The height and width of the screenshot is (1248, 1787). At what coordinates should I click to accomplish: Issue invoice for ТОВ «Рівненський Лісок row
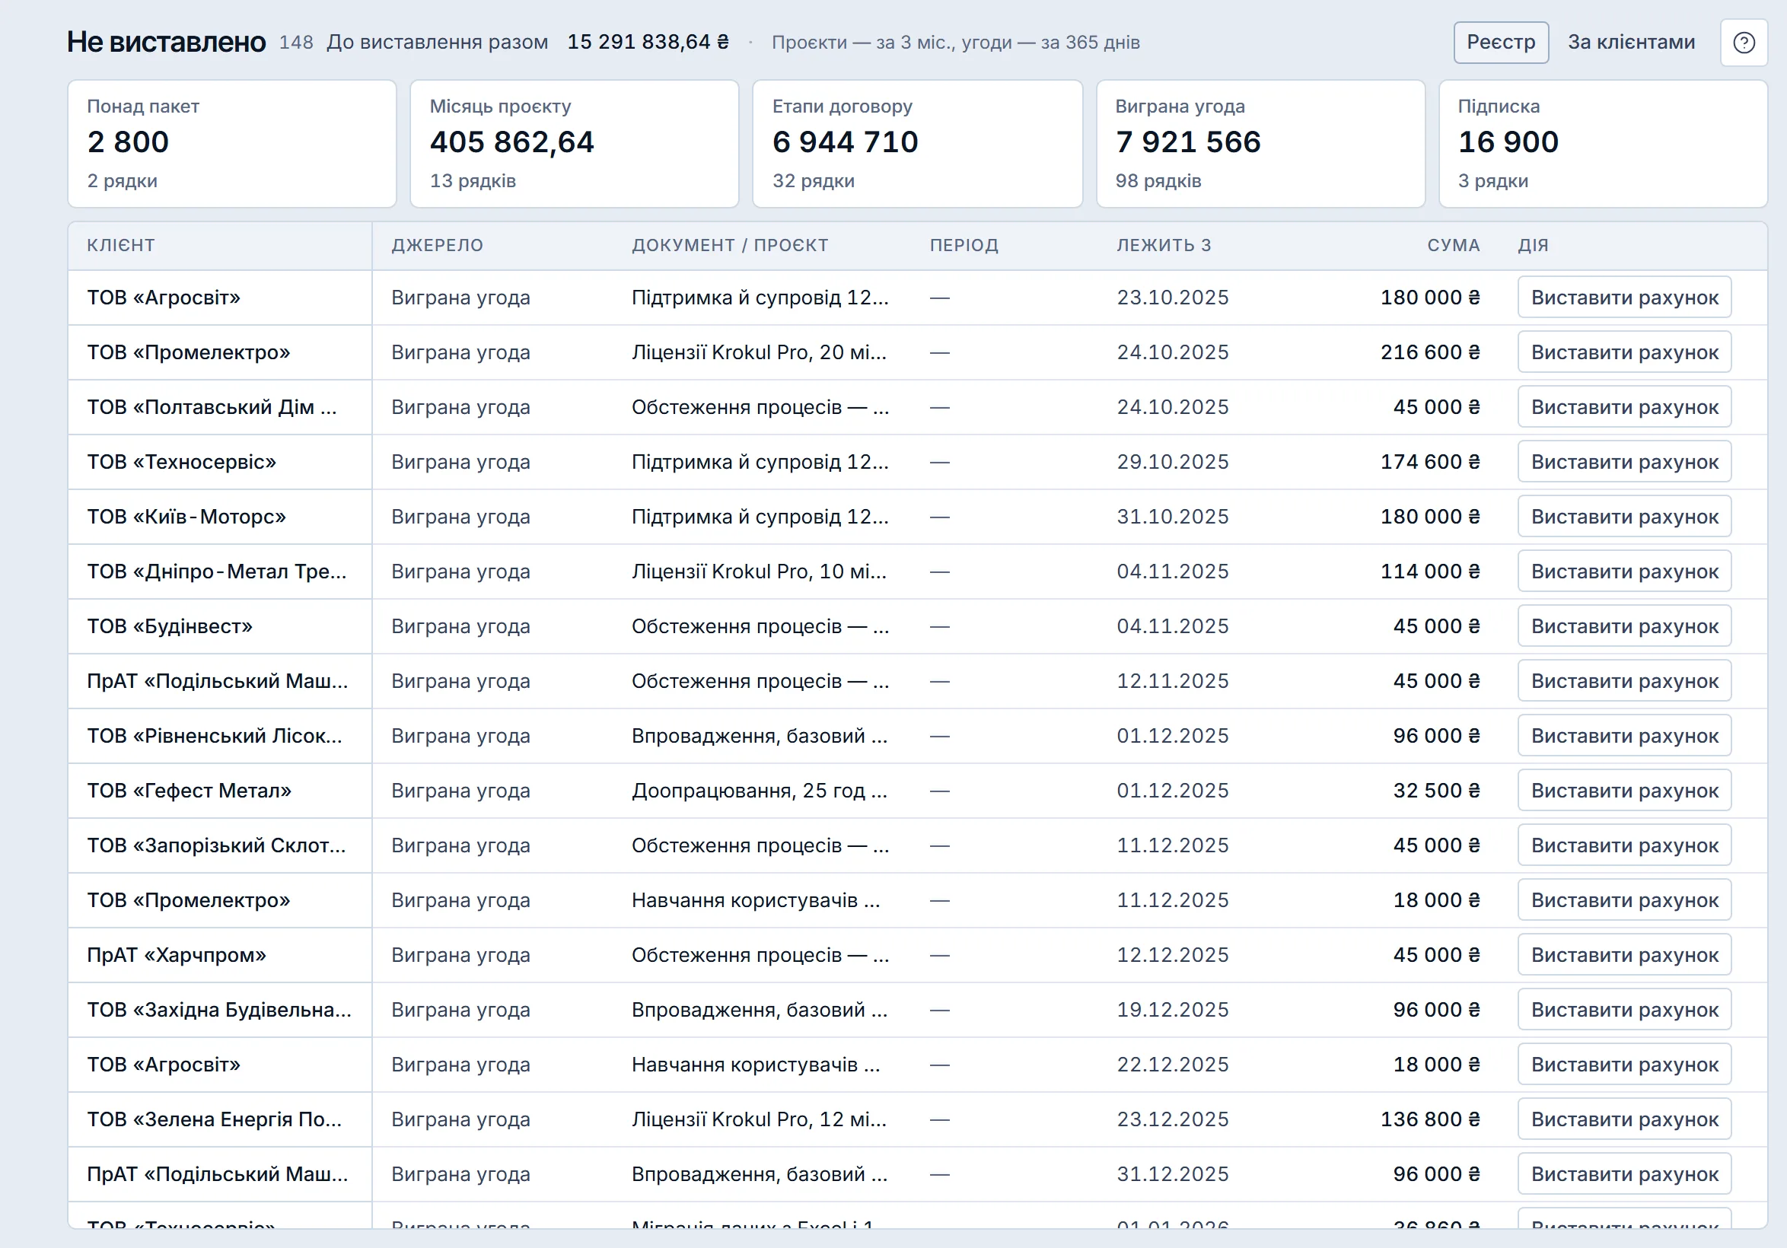click(1624, 736)
